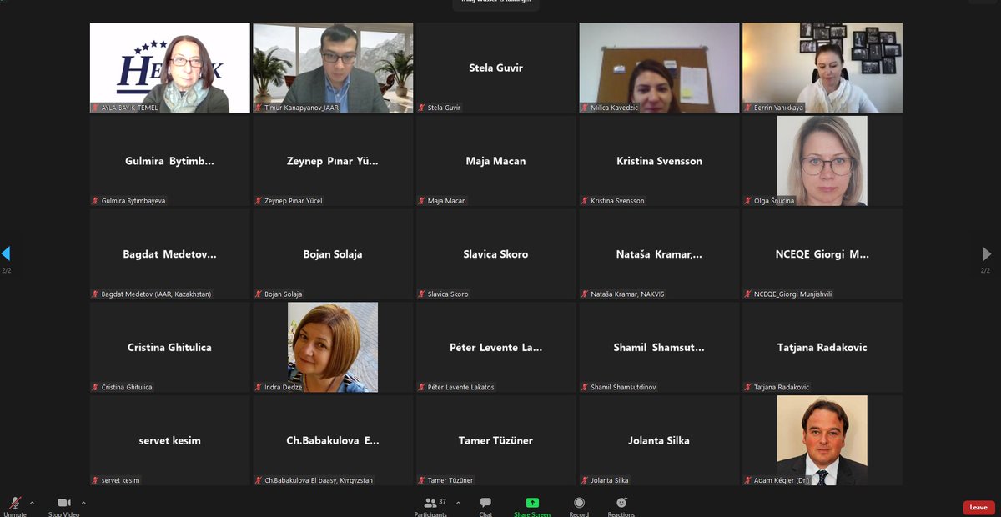Viewport: 1001px width, 517px height.
Task: Click muted mic icon beside Stela Guvir
Action: pyautogui.click(x=421, y=108)
